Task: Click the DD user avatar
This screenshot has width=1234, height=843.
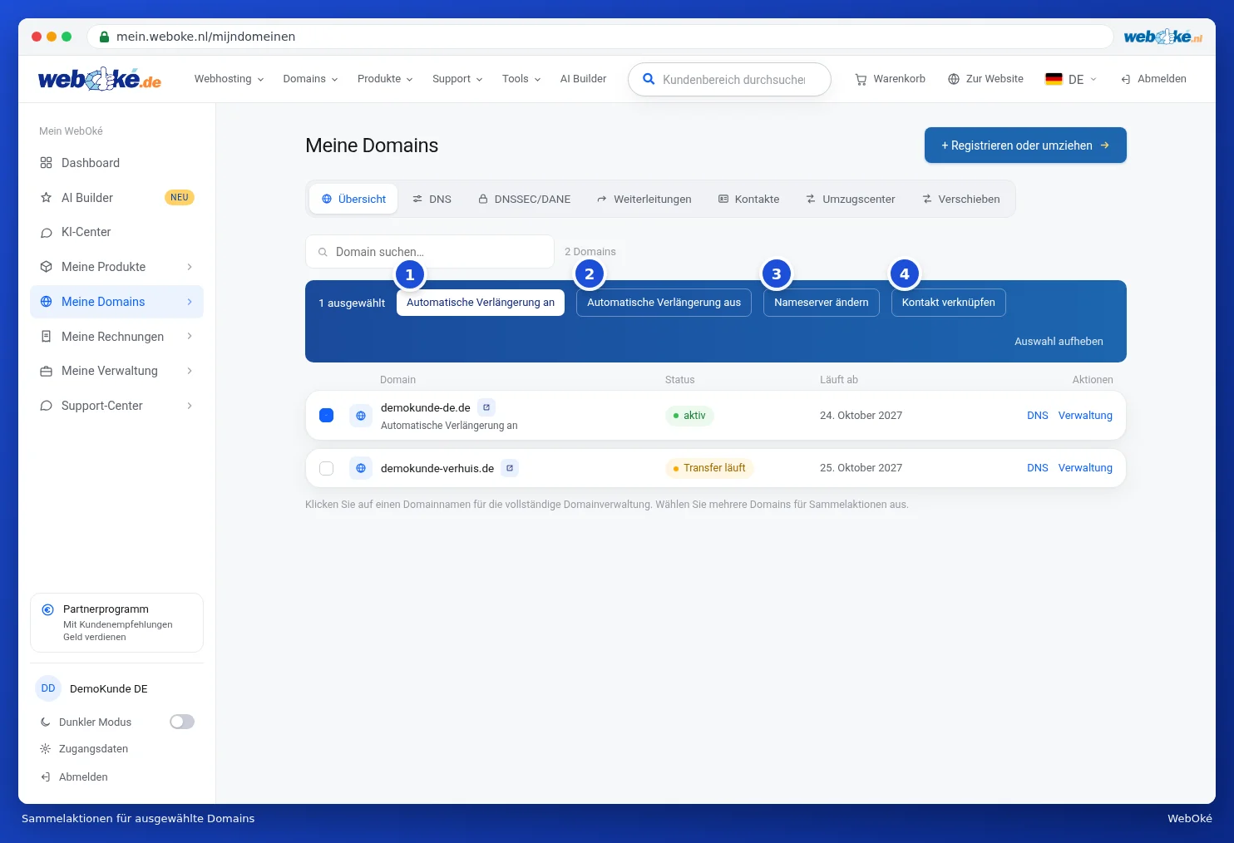Action: 48,688
